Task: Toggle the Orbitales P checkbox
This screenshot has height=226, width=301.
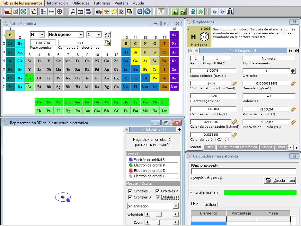Action: (158, 191)
